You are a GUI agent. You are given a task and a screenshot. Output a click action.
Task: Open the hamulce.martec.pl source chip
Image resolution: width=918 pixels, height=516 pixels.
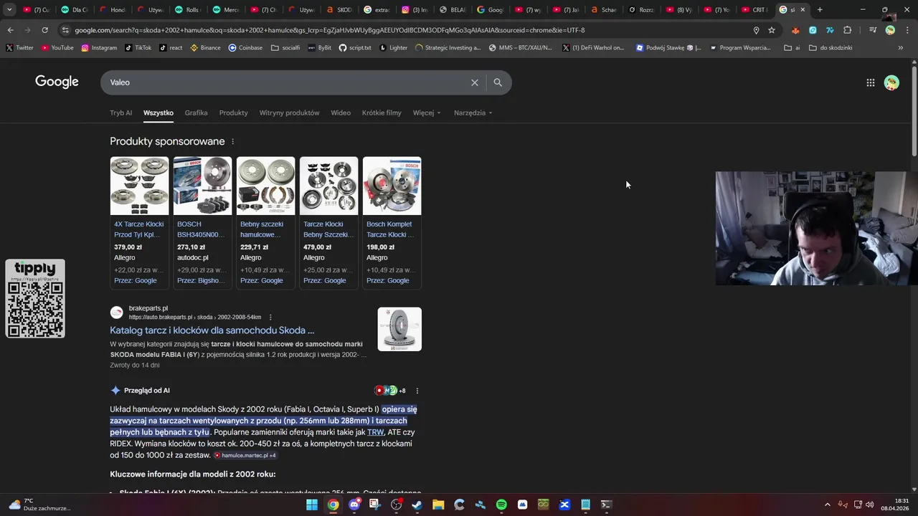point(245,455)
